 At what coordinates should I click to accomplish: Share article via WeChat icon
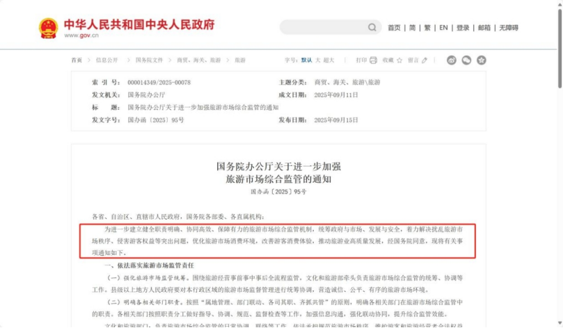466,60
